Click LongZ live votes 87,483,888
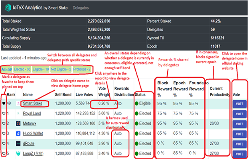This screenshot has width=249, height=159. point(85,153)
